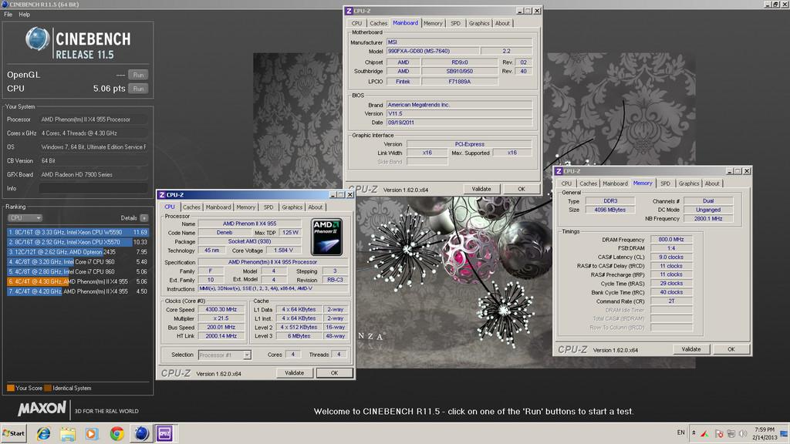
Task: Open Mainboard tab in CPU-Z Memory window
Action: pos(615,183)
